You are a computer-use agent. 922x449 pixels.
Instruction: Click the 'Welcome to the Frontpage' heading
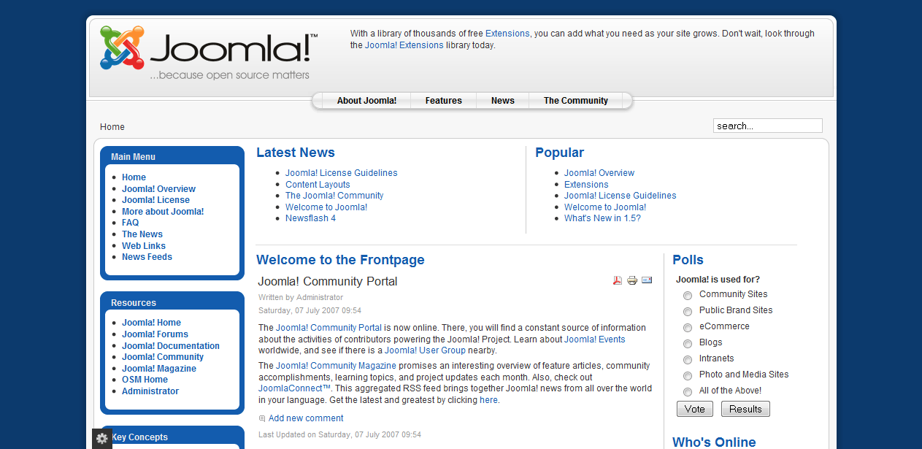(340, 260)
